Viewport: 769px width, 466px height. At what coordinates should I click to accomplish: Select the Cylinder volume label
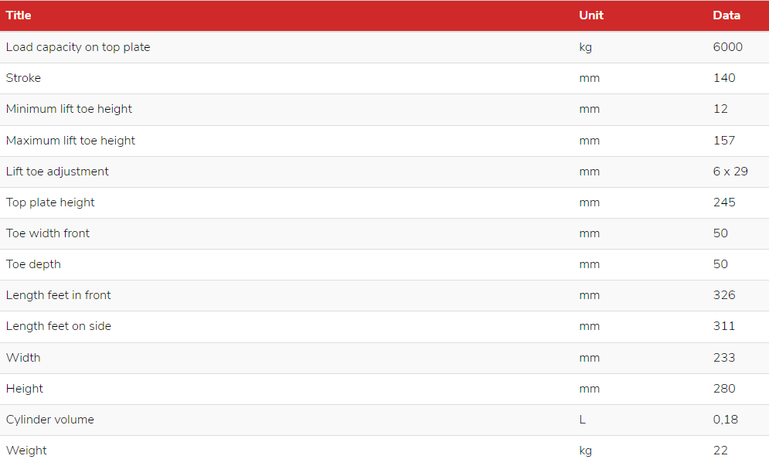click(49, 420)
